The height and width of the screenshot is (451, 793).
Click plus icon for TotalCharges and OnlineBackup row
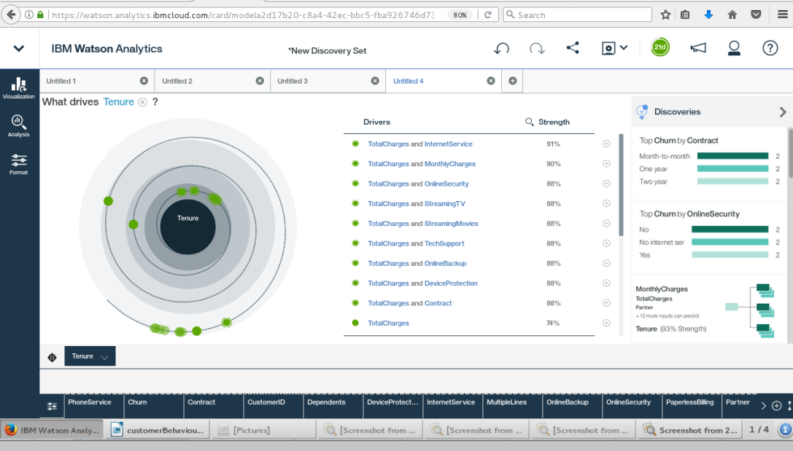pyautogui.click(x=606, y=263)
